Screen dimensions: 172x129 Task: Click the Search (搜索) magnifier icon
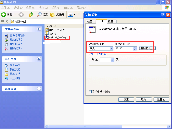(39, 14)
